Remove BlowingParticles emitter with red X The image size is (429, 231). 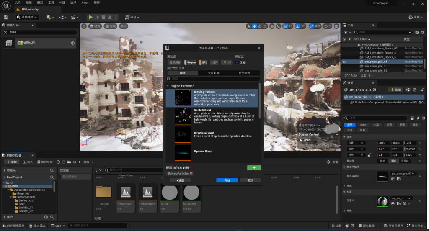pos(191,173)
